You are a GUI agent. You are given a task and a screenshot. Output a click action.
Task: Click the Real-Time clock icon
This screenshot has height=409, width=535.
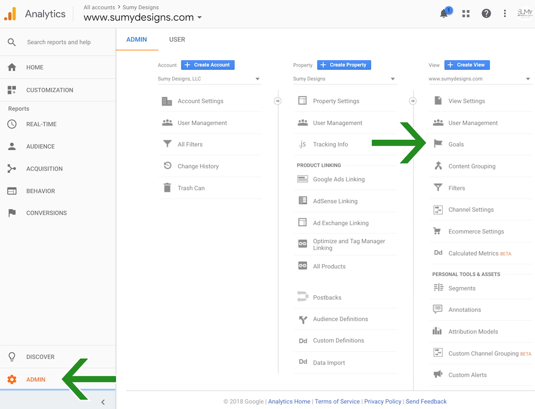click(12, 124)
